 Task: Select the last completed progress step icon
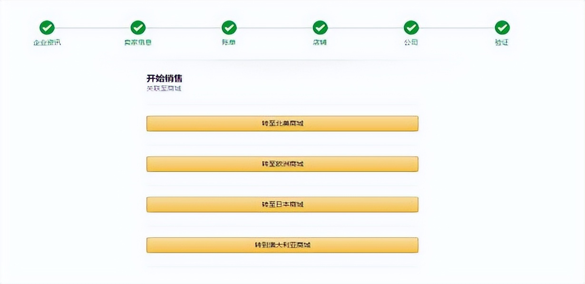tap(502, 28)
